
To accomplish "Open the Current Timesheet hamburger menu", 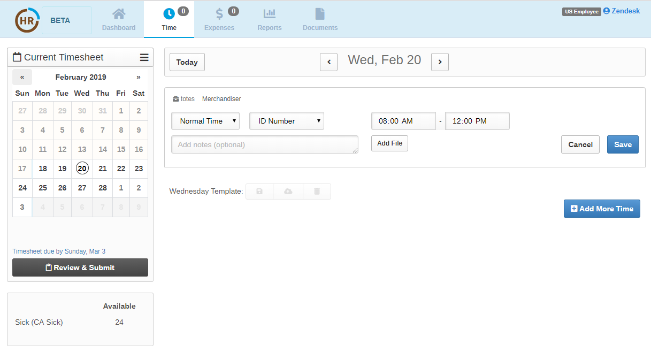I will 144,58.
